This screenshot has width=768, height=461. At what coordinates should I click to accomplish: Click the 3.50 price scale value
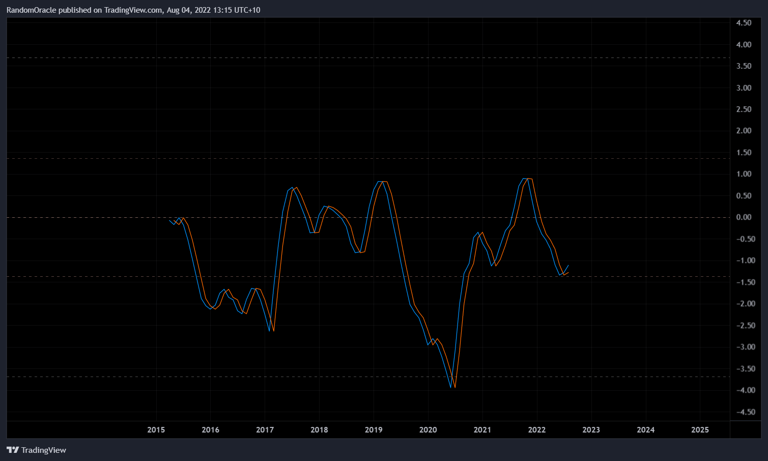pos(744,66)
